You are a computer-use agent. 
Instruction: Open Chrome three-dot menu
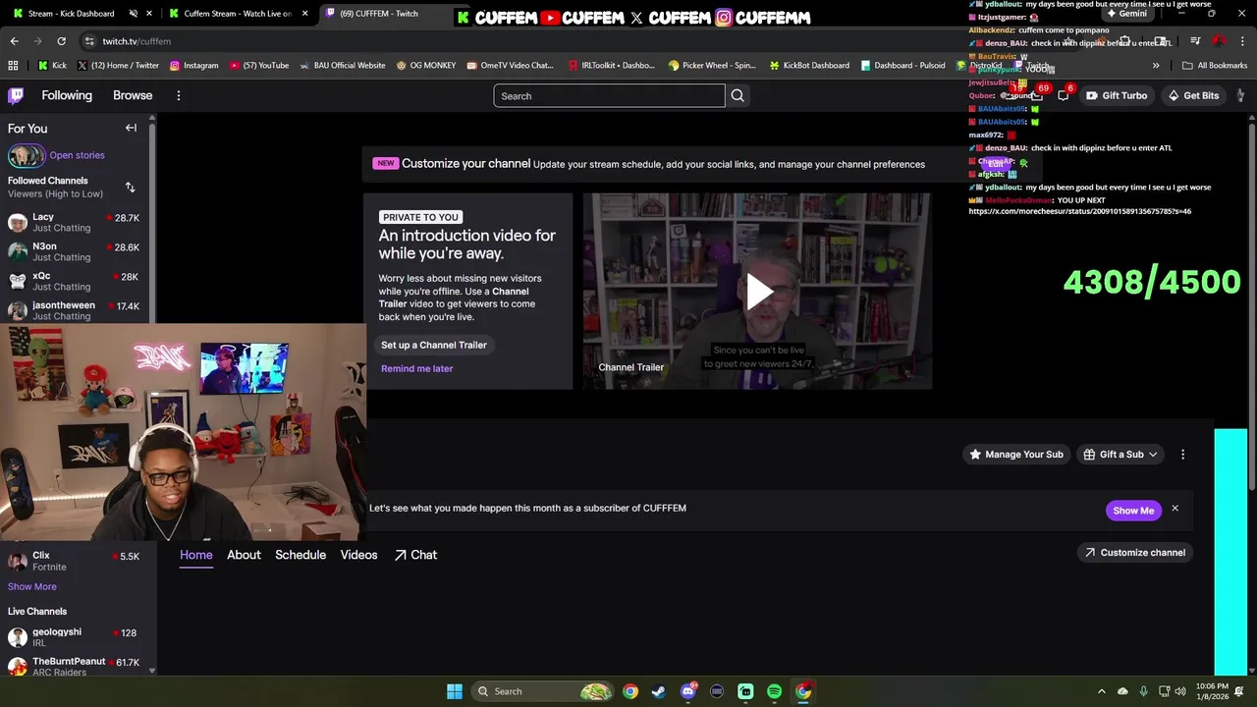pos(1242,41)
